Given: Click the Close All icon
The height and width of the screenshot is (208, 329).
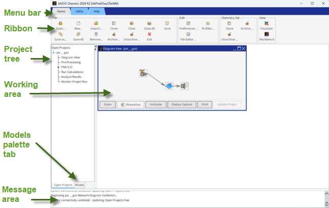Looking at the screenshot, I should (149, 23).
